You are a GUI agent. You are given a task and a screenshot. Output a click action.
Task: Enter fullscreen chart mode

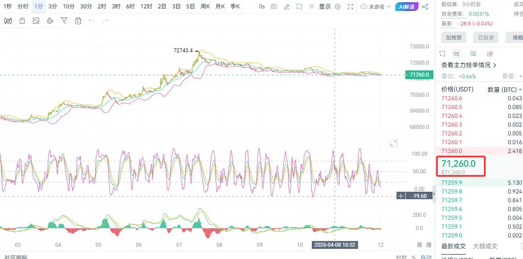[x=350, y=6]
